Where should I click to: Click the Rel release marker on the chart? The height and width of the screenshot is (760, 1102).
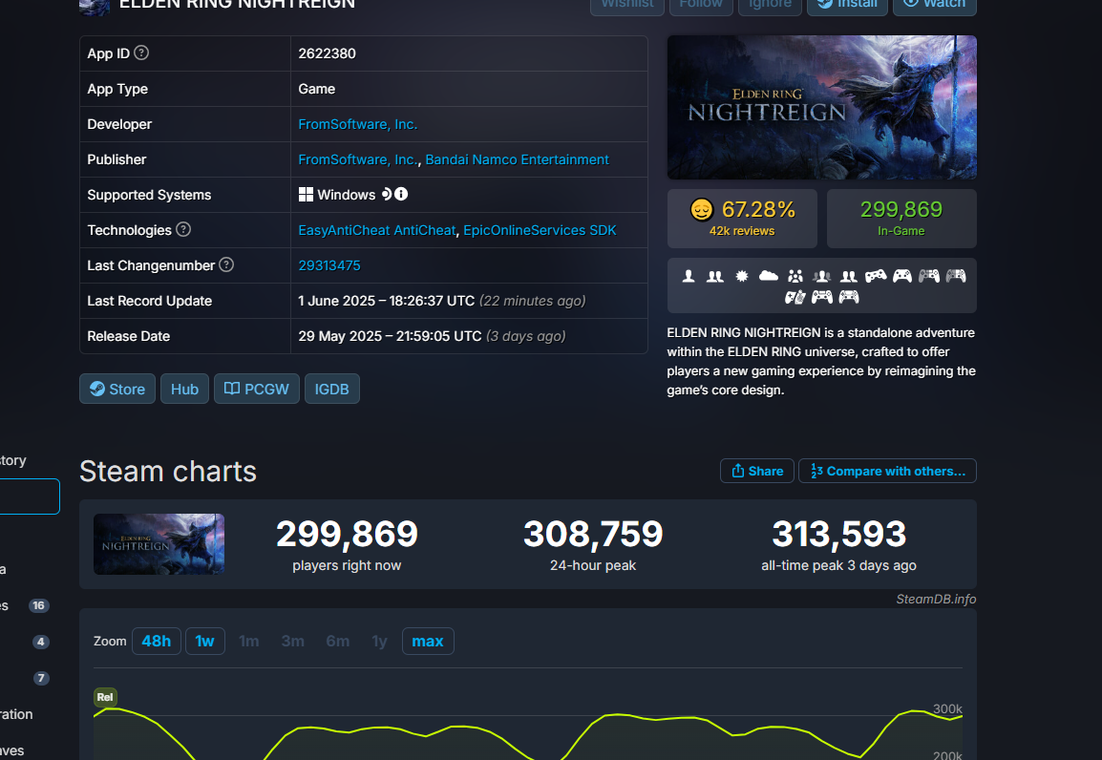[x=105, y=697]
